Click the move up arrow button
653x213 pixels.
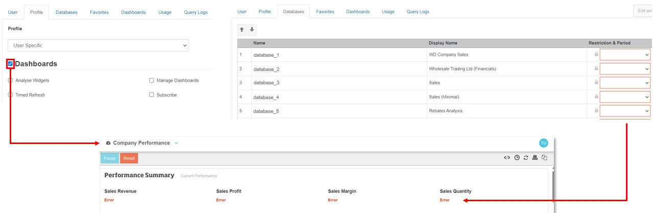tap(242, 30)
